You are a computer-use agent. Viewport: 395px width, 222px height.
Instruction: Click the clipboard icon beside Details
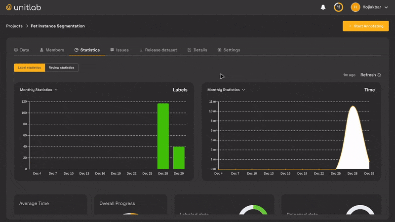[190, 50]
